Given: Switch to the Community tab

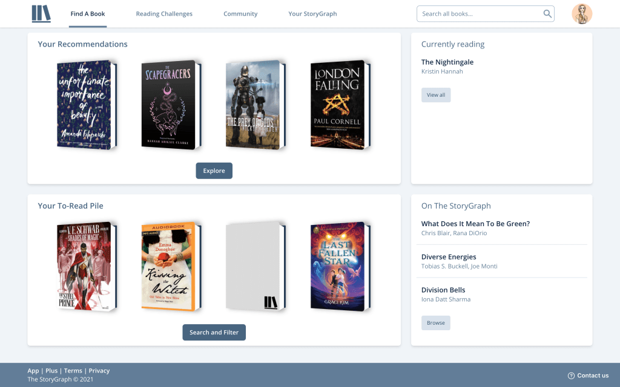Looking at the screenshot, I should [240, 14].
